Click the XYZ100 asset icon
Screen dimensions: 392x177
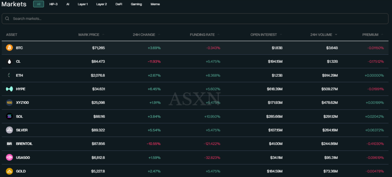pos(9,103)
